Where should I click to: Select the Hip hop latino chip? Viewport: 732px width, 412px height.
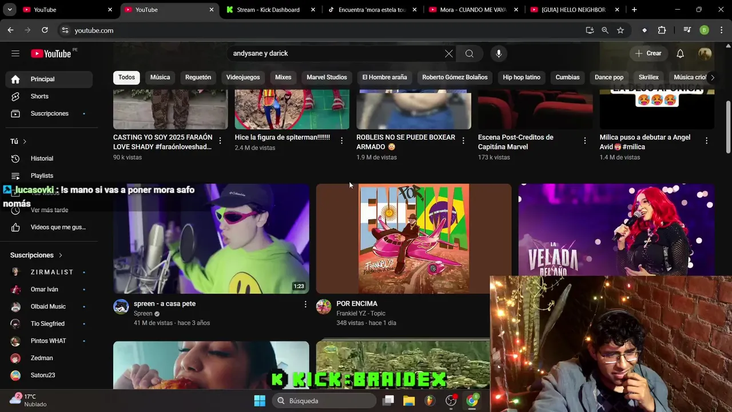point(522,77)
